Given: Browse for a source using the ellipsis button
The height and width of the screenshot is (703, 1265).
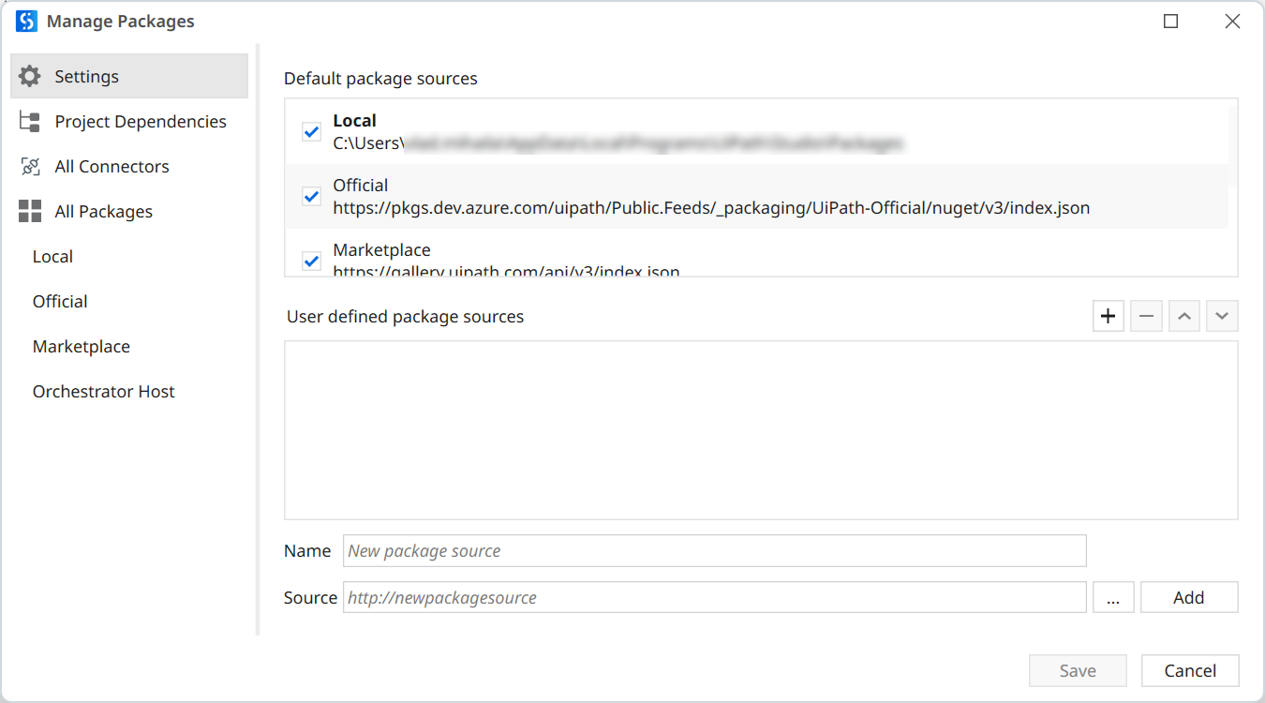Looking at the screenshot, I should (1113, 597).
